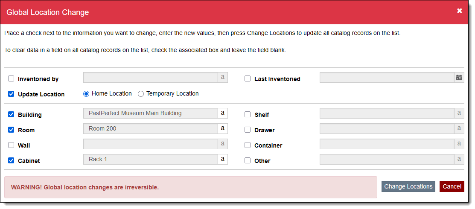This screenshot has height=209, width=475.
Task: Check the Wall checkbox
Action: (11, 145)
